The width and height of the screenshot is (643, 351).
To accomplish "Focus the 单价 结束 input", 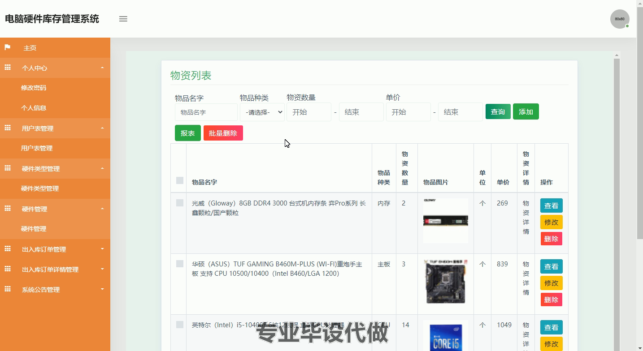I will point(461,112).
